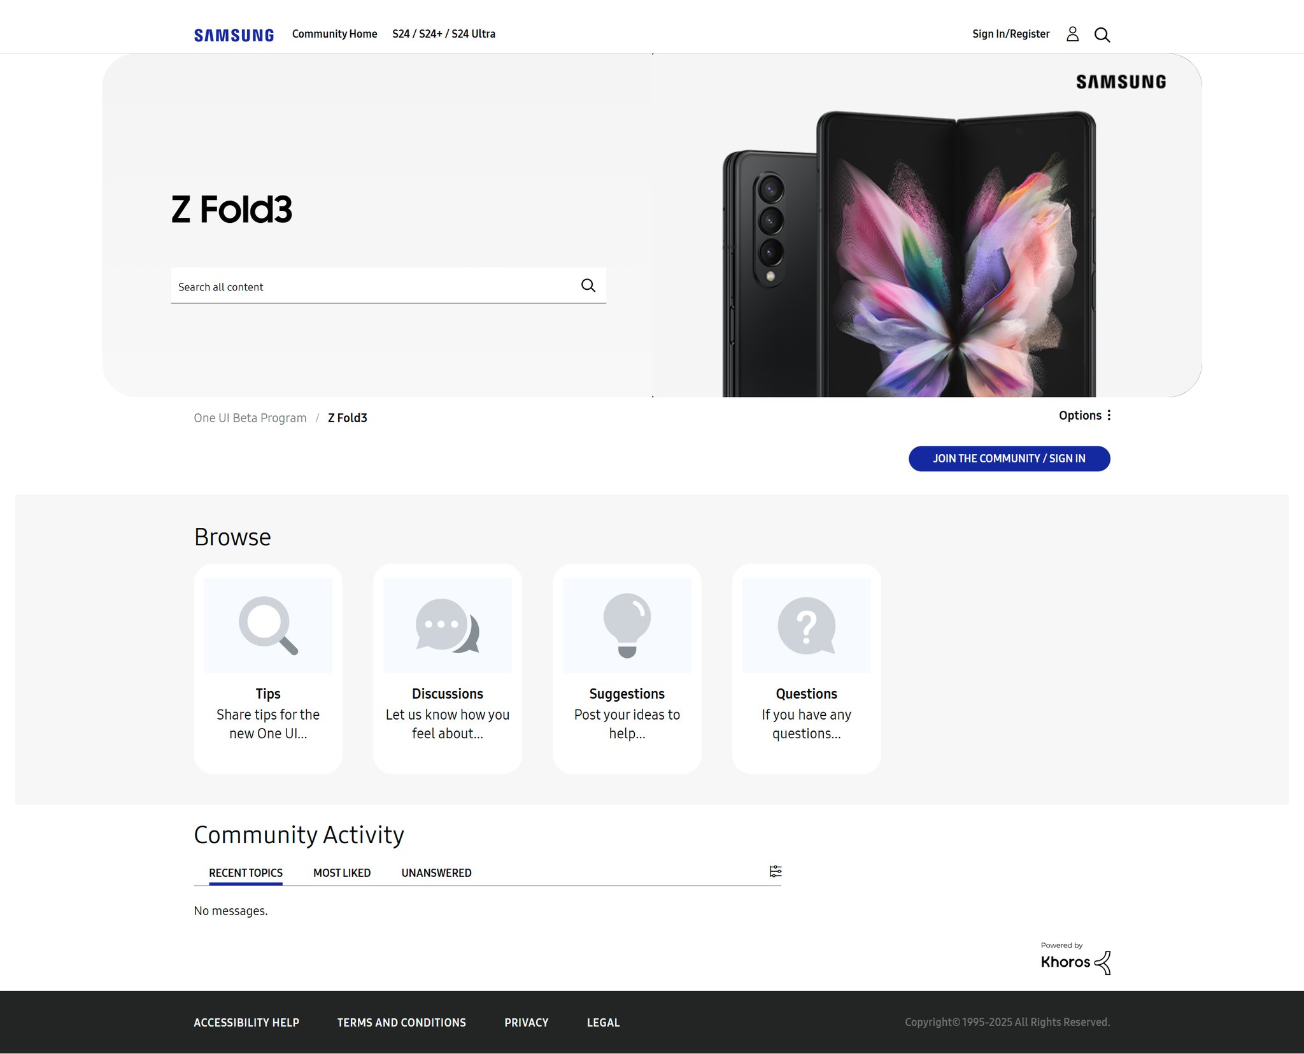
Task: Click the Samsung logo in the header
Action: (x=233, y=33)
